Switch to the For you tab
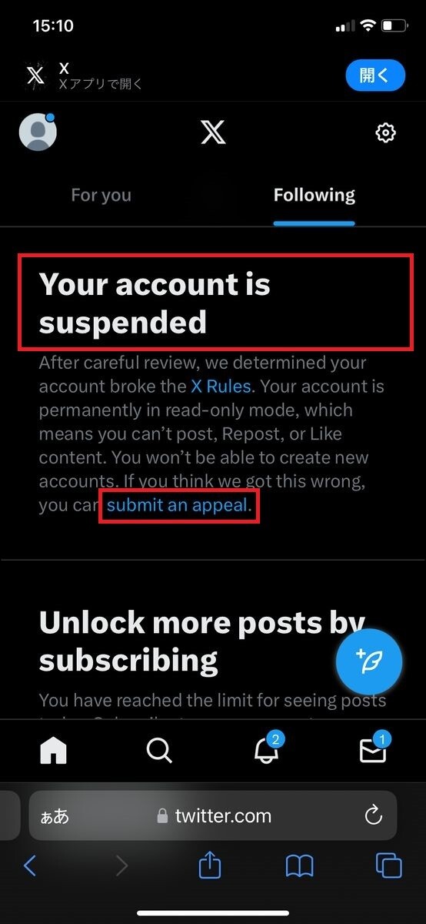Image resolution: width=426 pixels, height=924 pixels. pos(101,195)
